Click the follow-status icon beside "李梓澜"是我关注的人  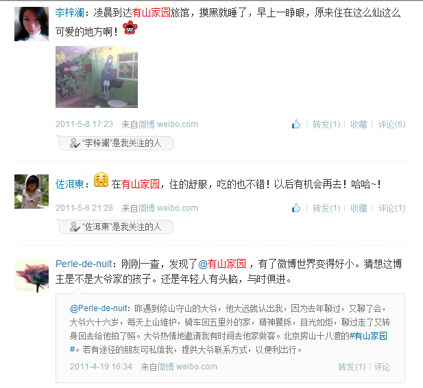click(x=75, y=144)
